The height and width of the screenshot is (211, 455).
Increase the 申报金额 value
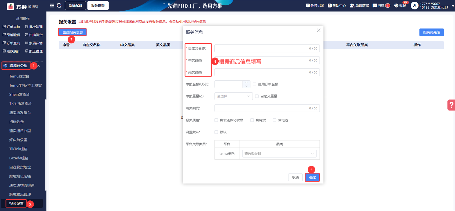pyautogui.click(x=246, y=82)
